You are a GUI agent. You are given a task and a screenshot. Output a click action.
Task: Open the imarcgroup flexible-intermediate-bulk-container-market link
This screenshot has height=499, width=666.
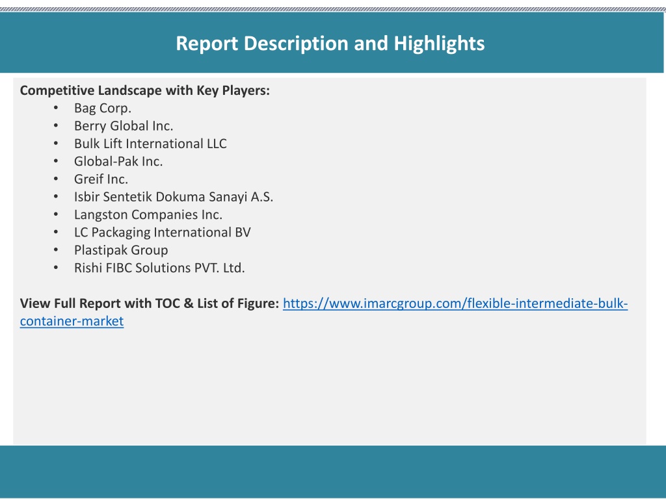click(455, 303)
